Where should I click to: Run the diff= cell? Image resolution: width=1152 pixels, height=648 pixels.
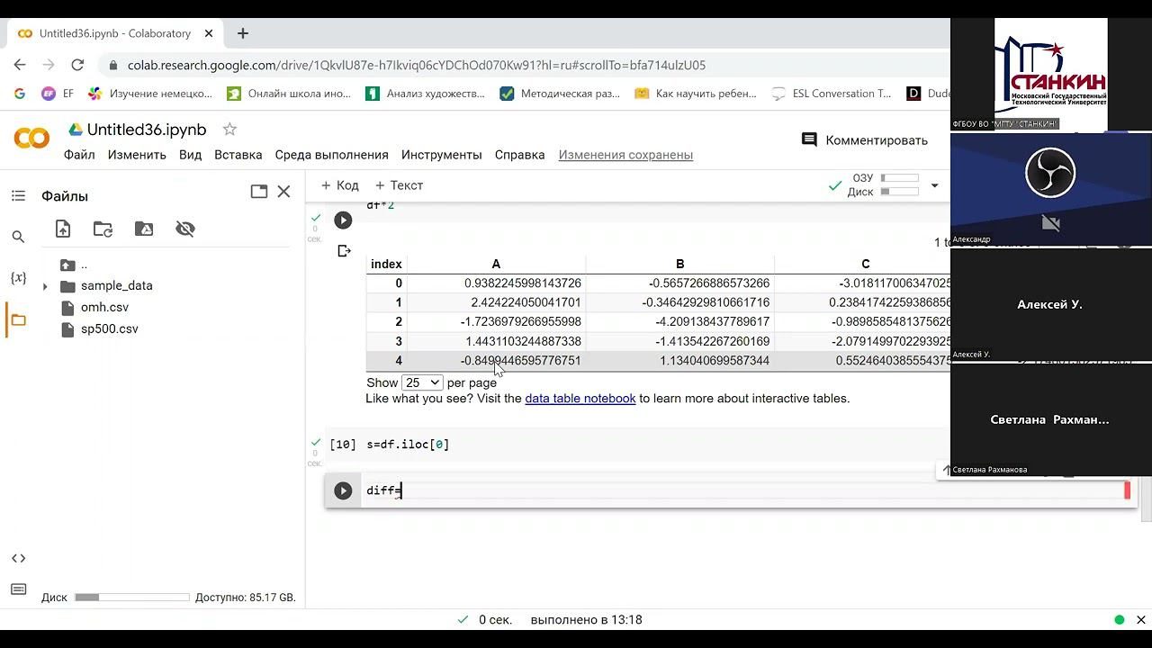(343, 490)
